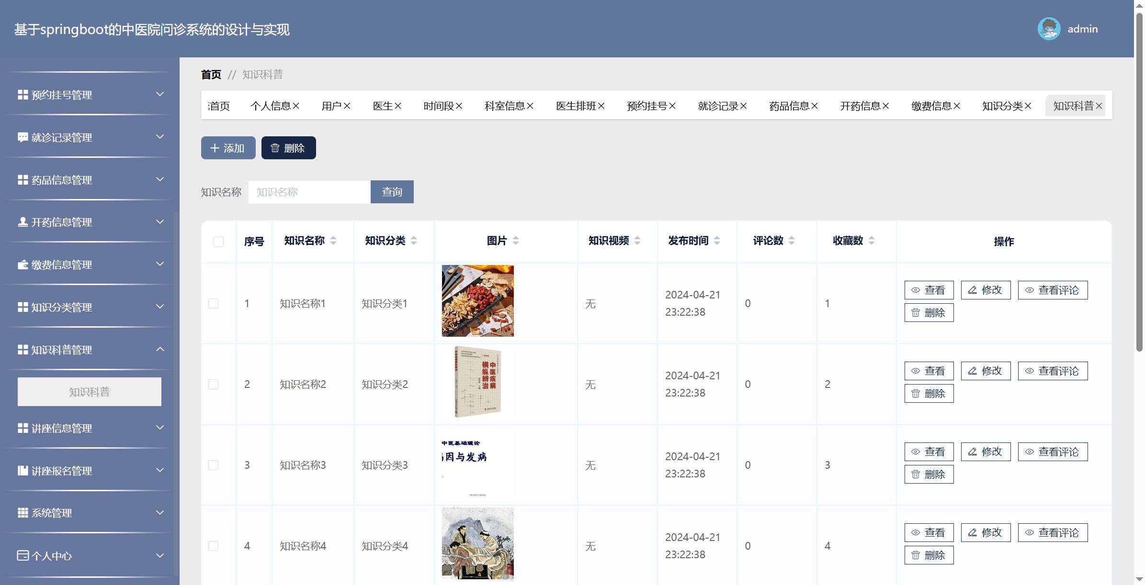Expand the 知识分类管理 menu chevron
The width and height of the screenshot is (1145, 585).
point(160,307)
